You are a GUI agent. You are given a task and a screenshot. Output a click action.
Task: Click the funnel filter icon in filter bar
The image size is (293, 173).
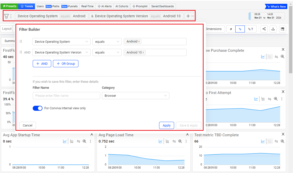click(6, 16)
